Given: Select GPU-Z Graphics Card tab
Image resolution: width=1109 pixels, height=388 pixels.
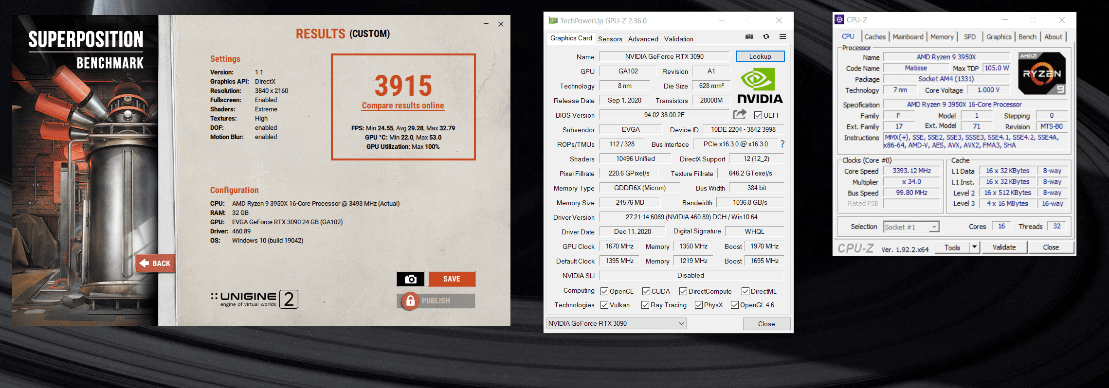Looking at the screenshot, I should click(571, 38).
